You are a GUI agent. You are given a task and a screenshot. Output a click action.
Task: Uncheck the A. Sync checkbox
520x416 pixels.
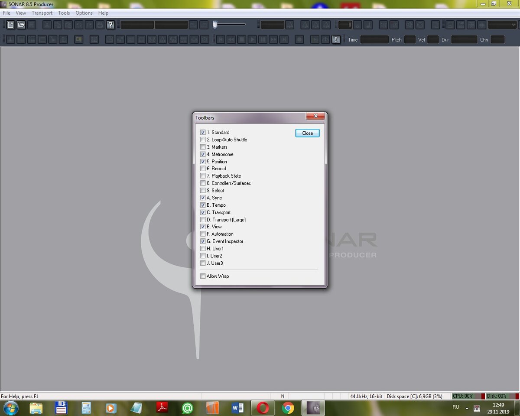(203, 198)
